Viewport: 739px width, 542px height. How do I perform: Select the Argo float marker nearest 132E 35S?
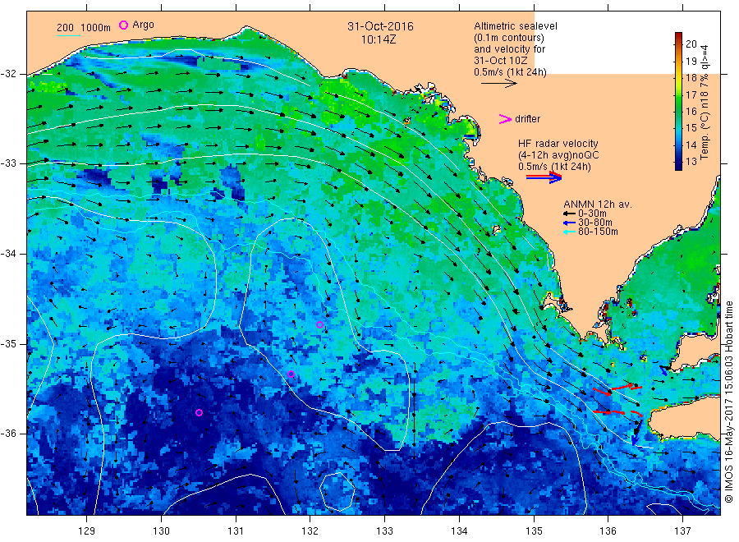pos(319,324)
